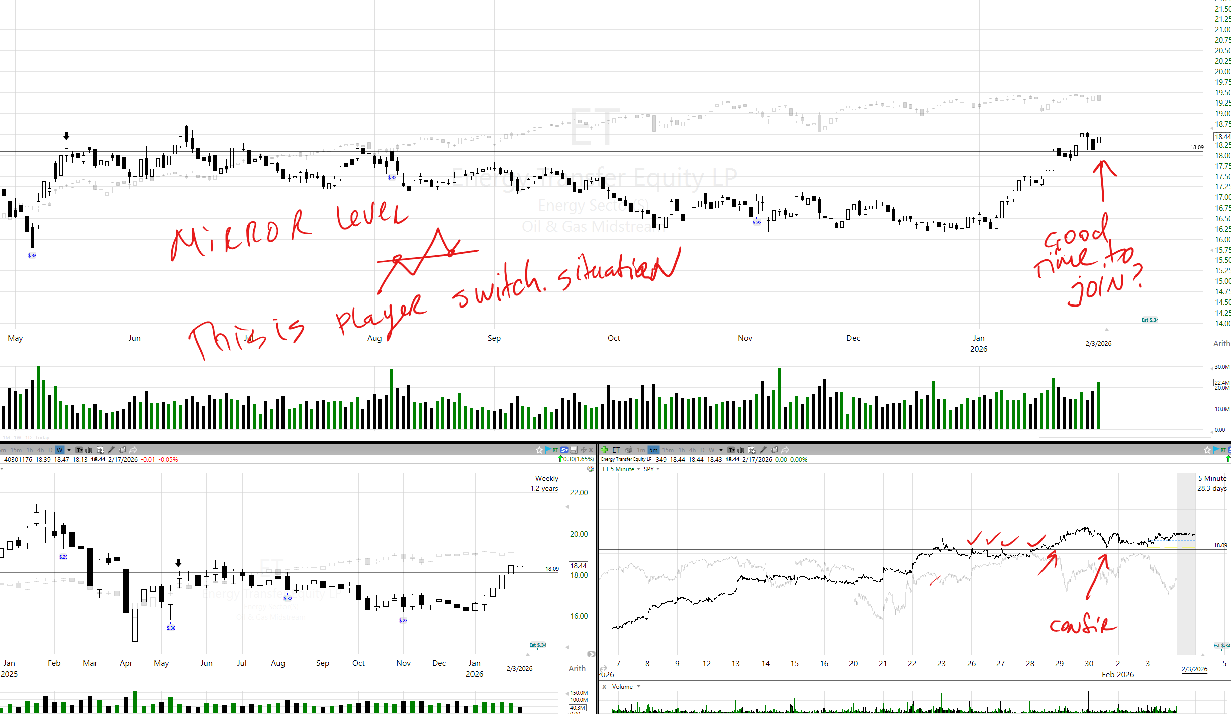
Task: Select the D timeframe in weekly chart
Action: (50, 450)
